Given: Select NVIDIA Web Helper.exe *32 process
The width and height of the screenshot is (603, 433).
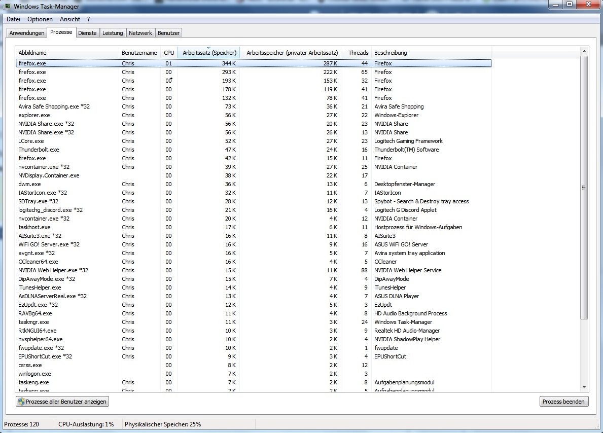Looking at the screenshot, I should [254, 270].
